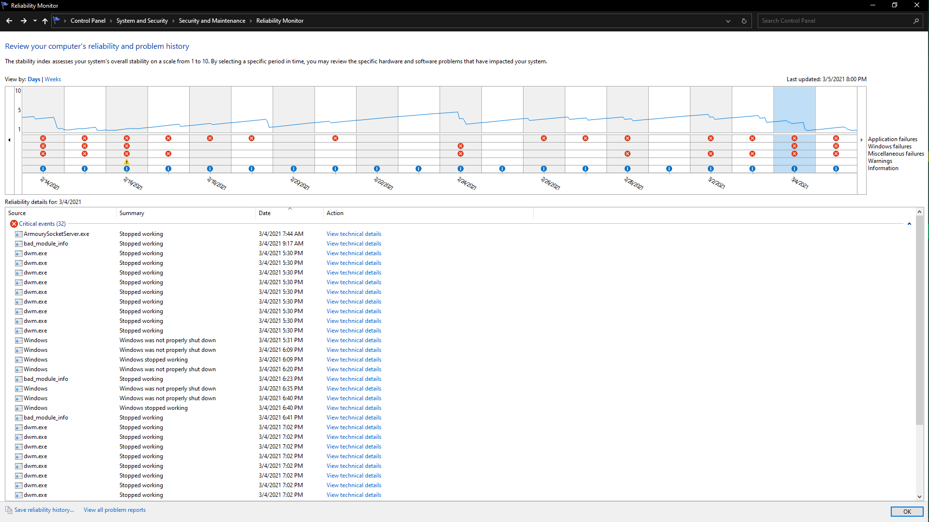
Task: Collapse the Critical events group
Action: pos(909,224)
